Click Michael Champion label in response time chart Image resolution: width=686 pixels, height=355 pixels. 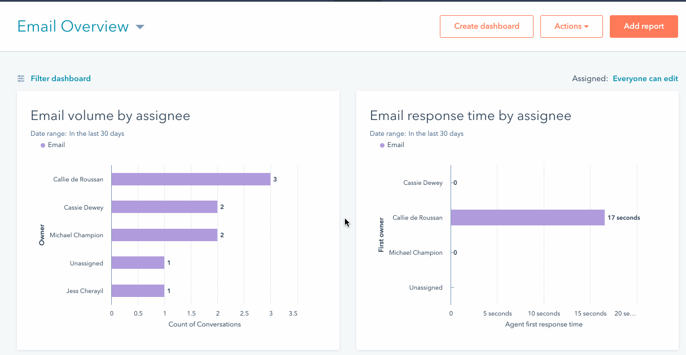(416, 253)
